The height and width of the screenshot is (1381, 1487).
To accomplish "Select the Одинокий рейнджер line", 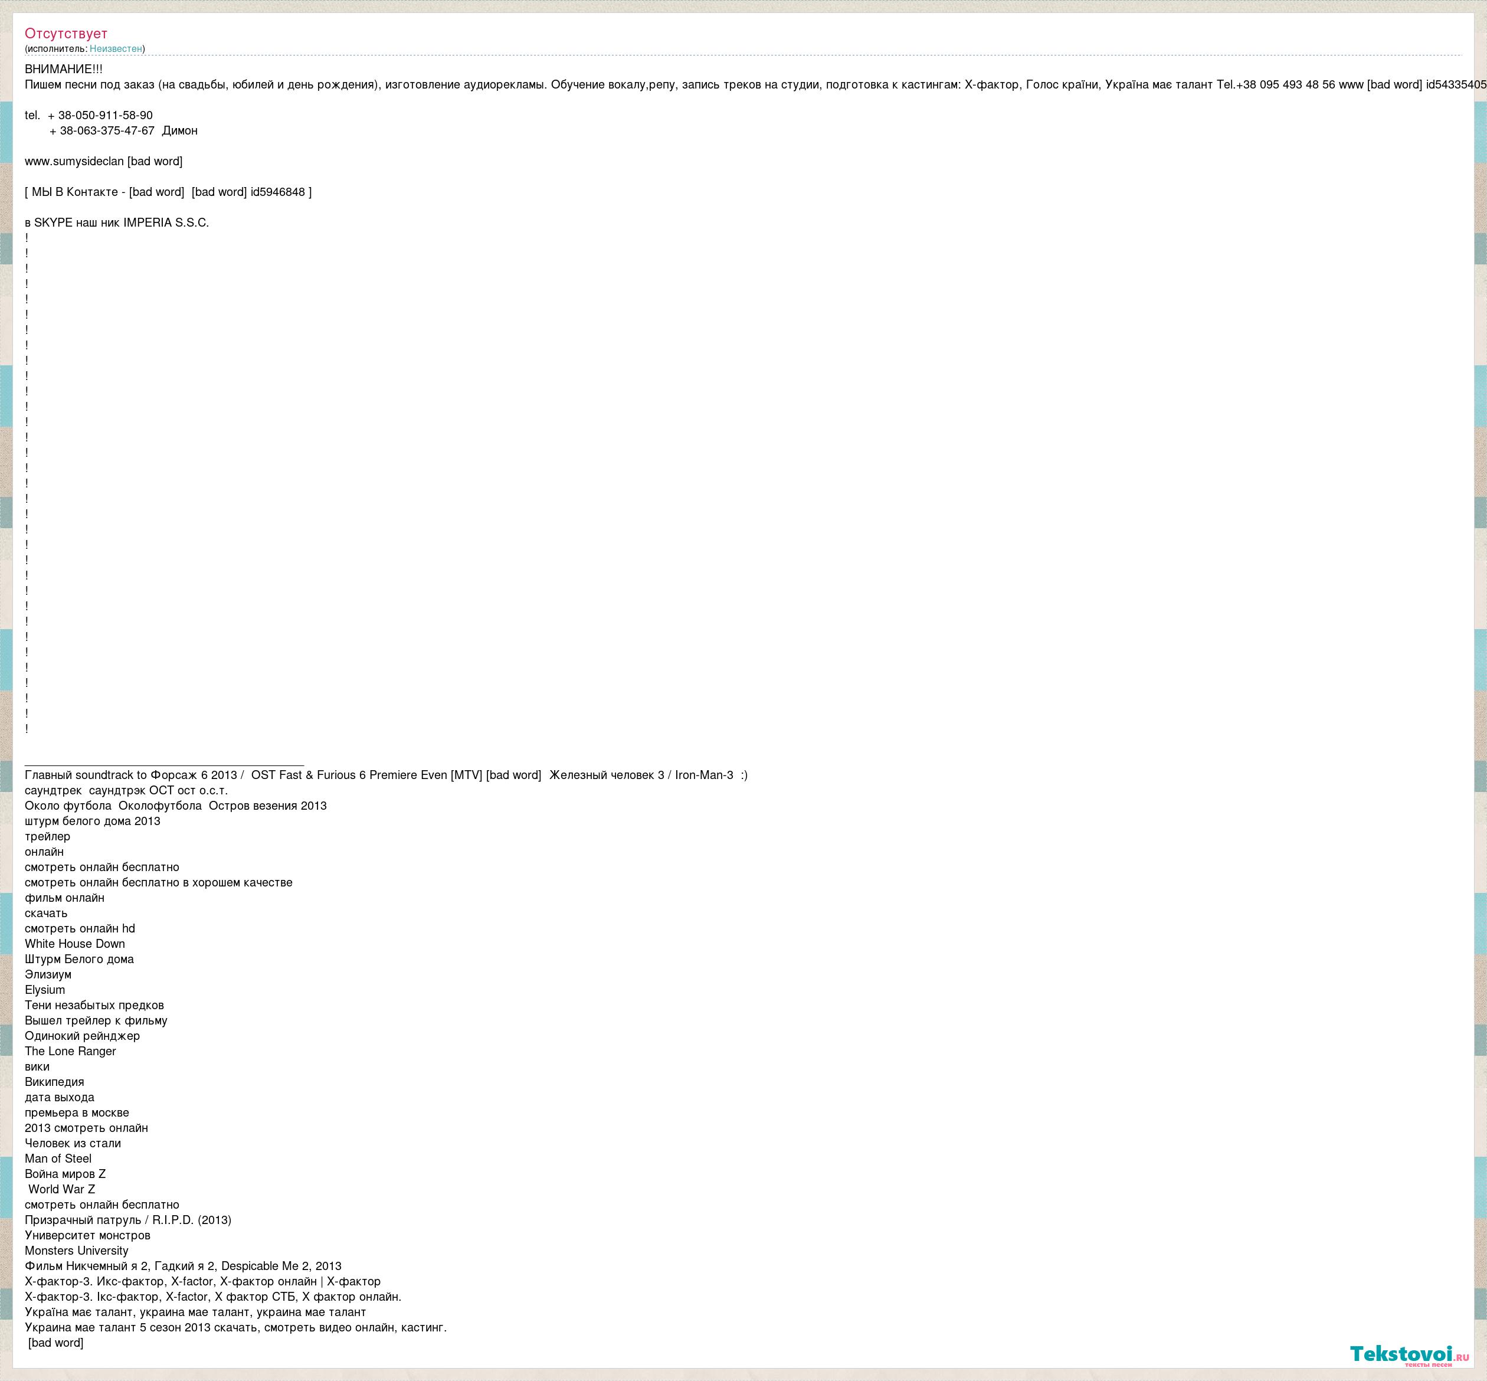I will pos(82,1036).
